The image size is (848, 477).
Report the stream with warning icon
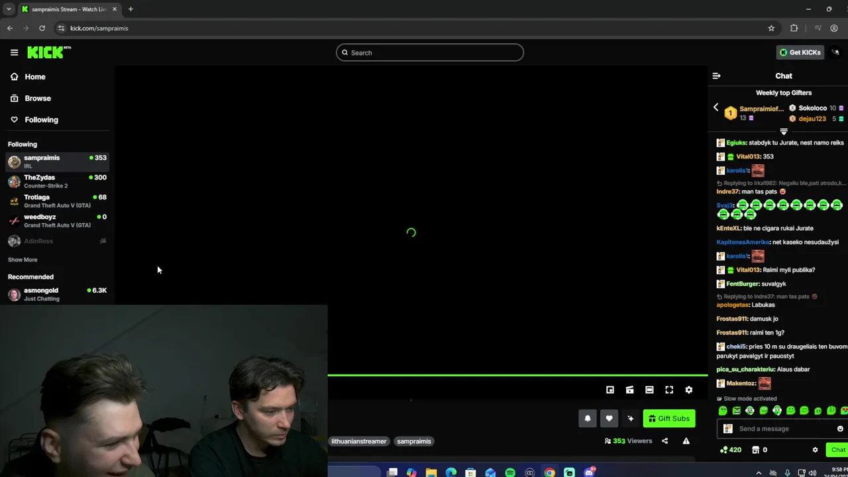686,441
